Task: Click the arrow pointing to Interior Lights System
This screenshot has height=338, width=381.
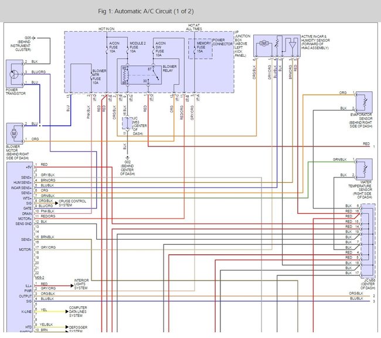Action: click(x=72, y=286)
